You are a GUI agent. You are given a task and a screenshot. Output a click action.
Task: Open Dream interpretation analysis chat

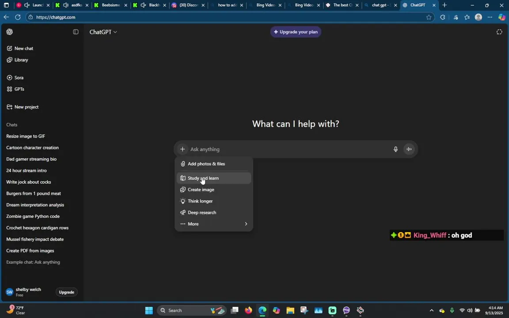tap(35, 205)
